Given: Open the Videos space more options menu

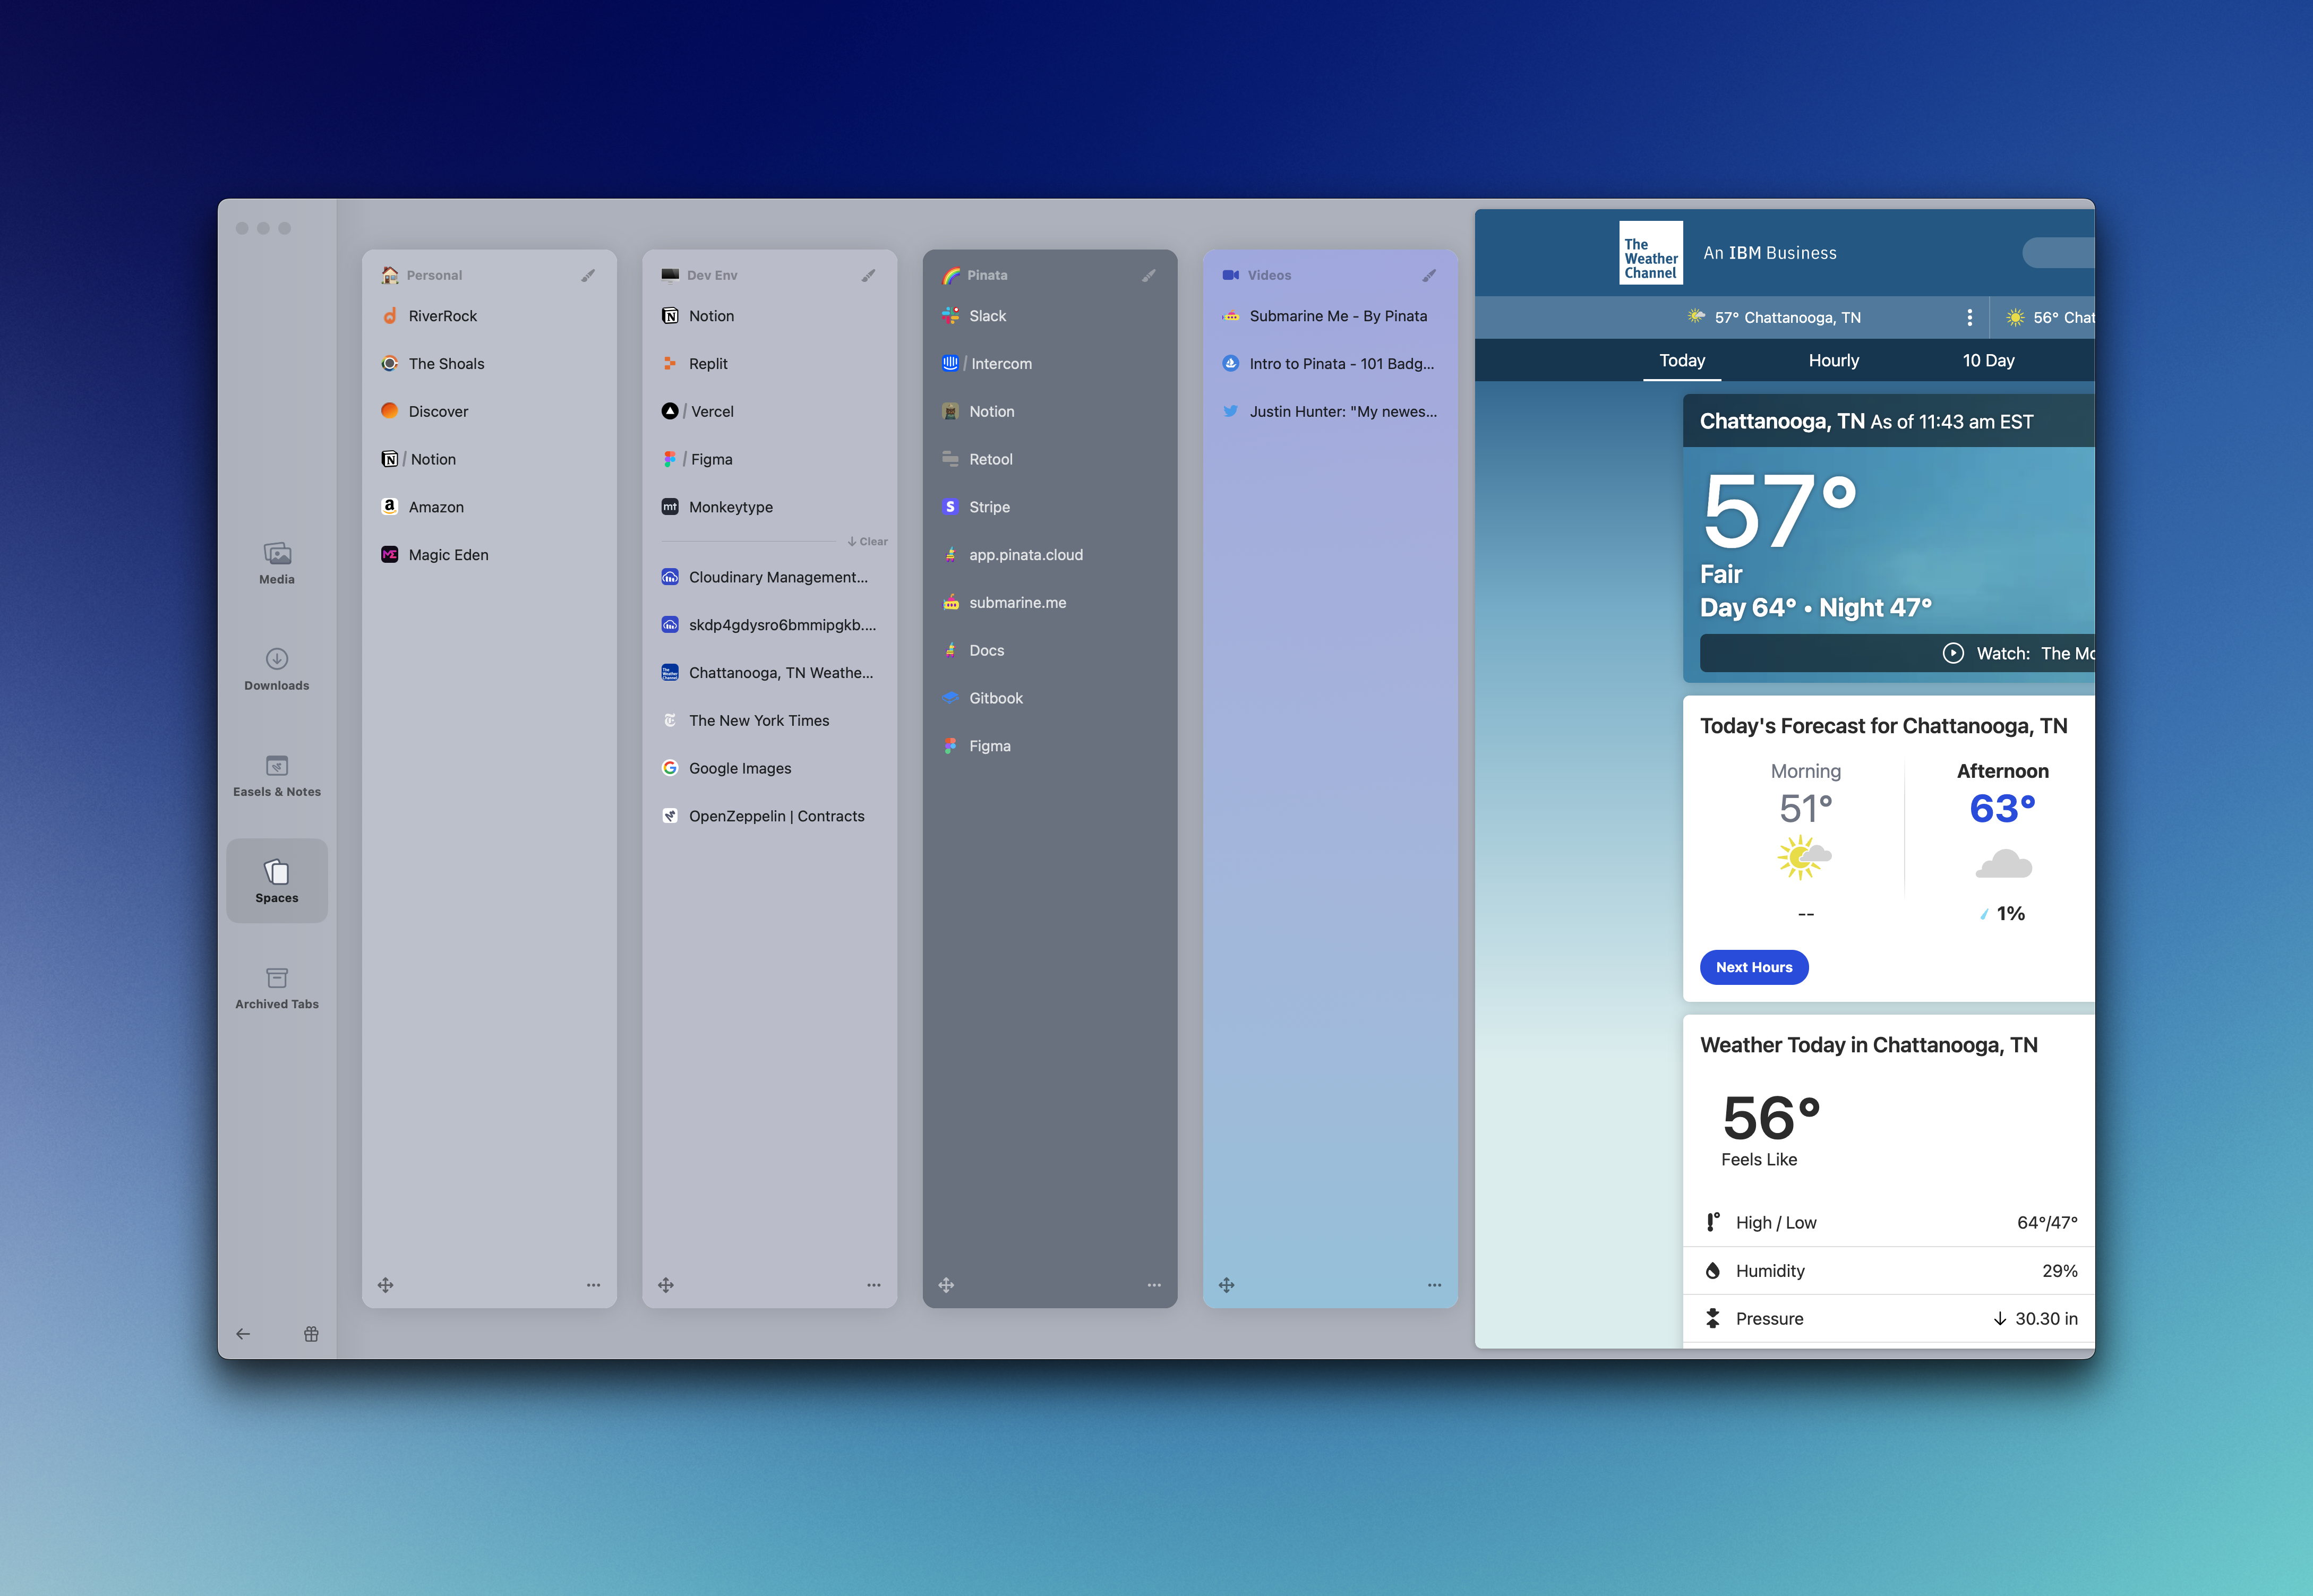Looking at the screenshot, I should [x=1434, y=1285].
